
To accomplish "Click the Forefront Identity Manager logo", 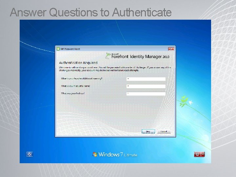I will click(137, 56).
